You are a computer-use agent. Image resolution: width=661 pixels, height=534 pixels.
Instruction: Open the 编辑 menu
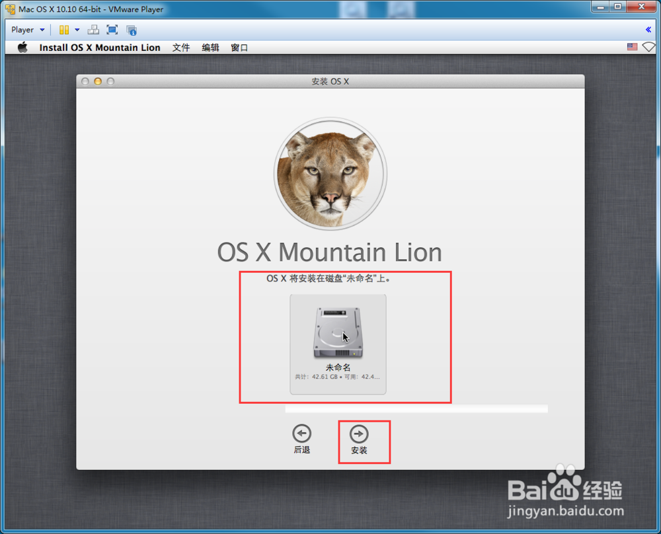tap(210, 48)
